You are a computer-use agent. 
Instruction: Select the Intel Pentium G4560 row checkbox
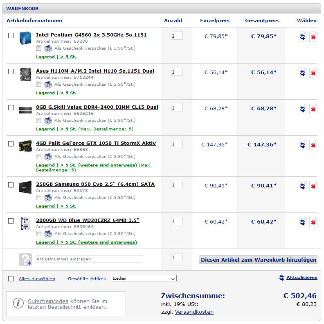point(11,35)
